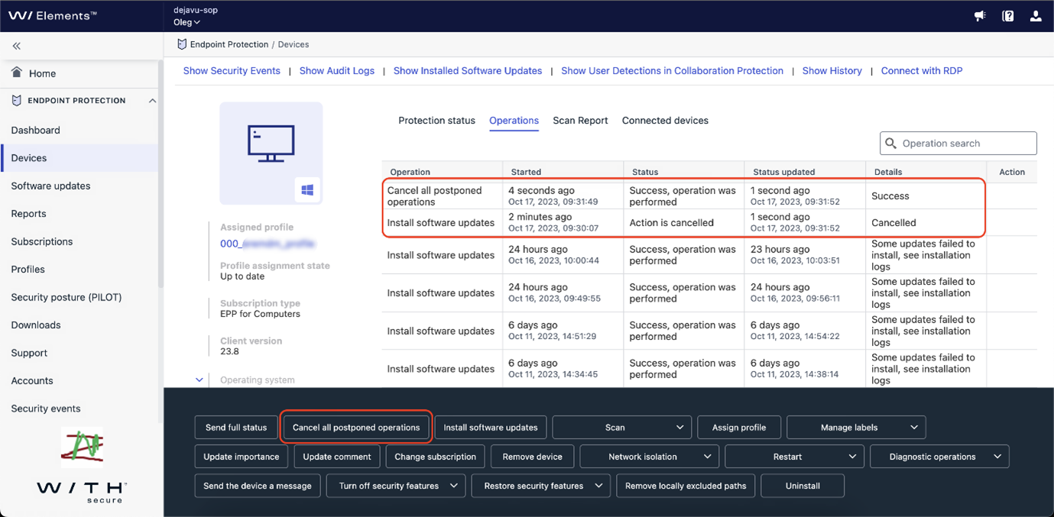
Task: Select the Operations tab
Action: coord(514,121)
